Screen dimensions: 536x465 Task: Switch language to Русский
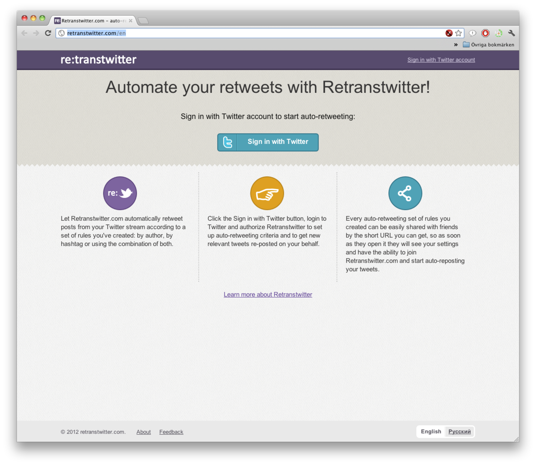[x=459, y=432]
